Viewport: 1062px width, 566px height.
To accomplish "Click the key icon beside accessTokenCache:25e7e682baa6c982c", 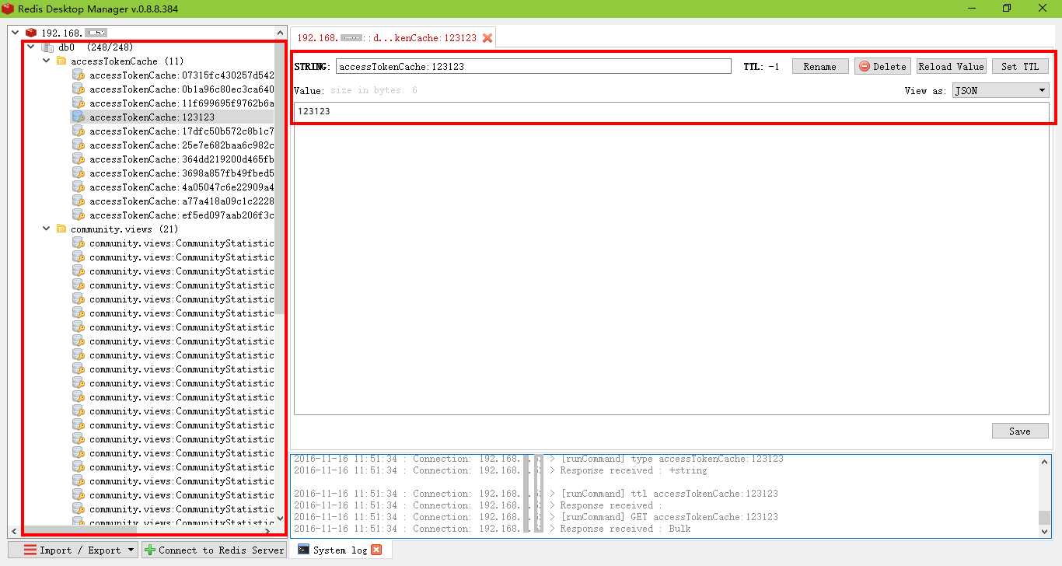I will (x=78, y=145).
